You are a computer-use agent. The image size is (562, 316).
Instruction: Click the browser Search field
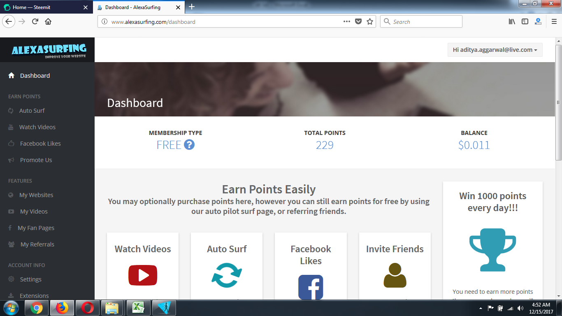421,21
